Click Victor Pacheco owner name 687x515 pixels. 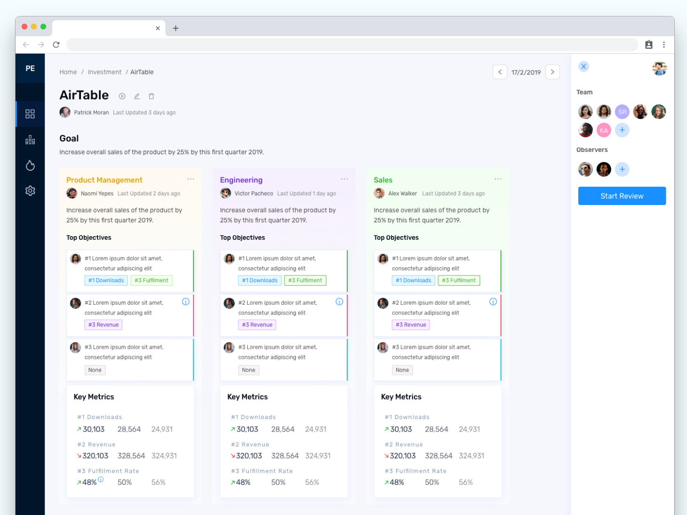pos(254,193)
